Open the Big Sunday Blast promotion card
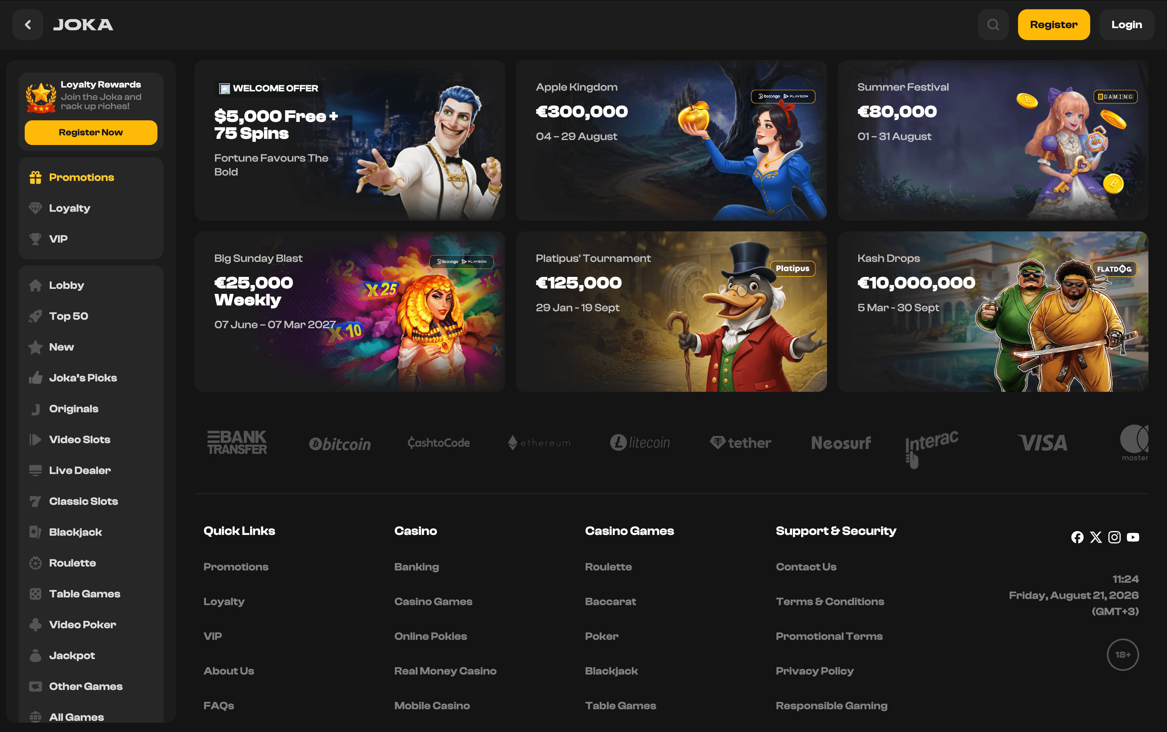 click(350, 311)
